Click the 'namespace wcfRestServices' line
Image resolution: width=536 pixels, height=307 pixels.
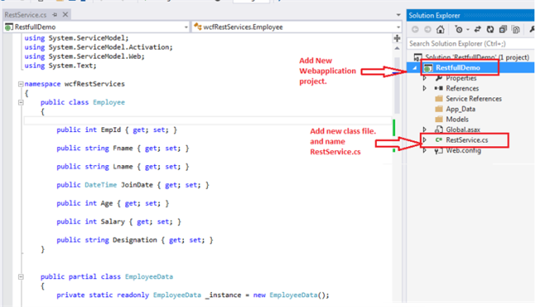(74, 84)
